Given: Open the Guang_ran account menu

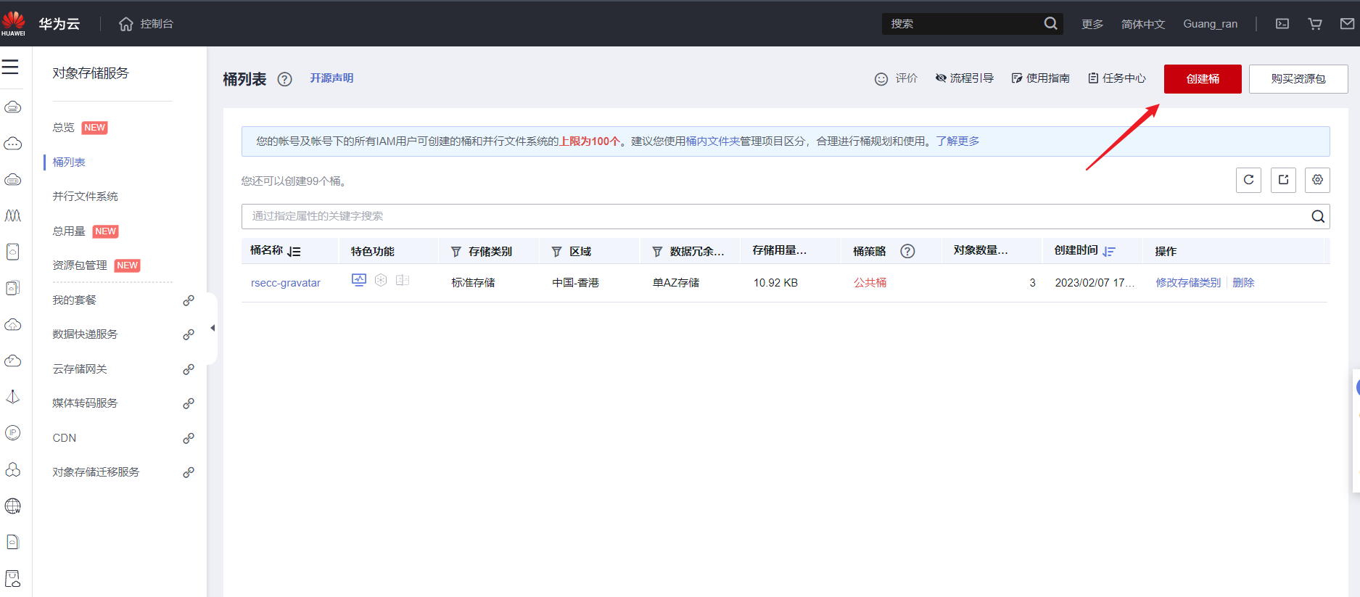Looking at the screenshot, I should click(1211, 24).
